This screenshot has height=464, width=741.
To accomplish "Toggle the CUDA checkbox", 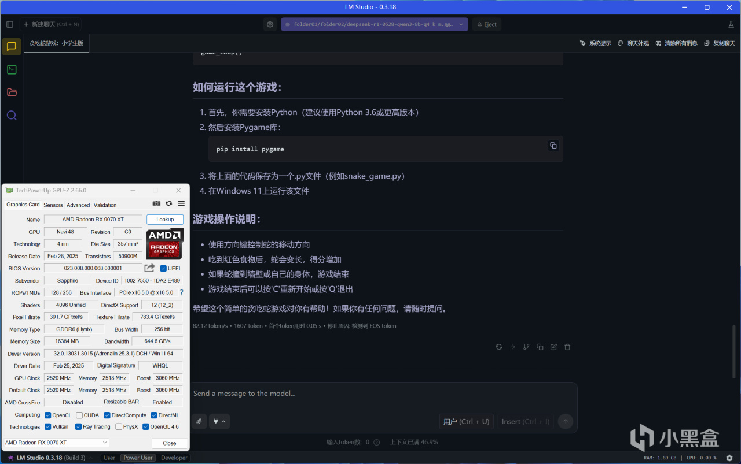I will [79, 415].
